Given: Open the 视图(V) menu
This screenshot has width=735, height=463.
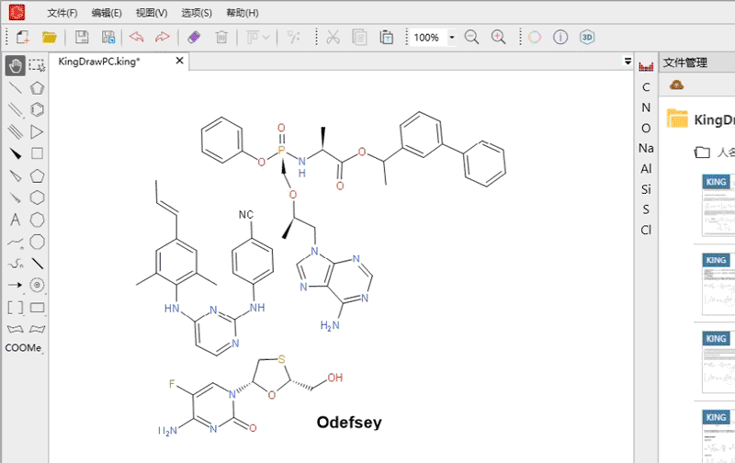Looking at the screenshot, I should (152, 13).
